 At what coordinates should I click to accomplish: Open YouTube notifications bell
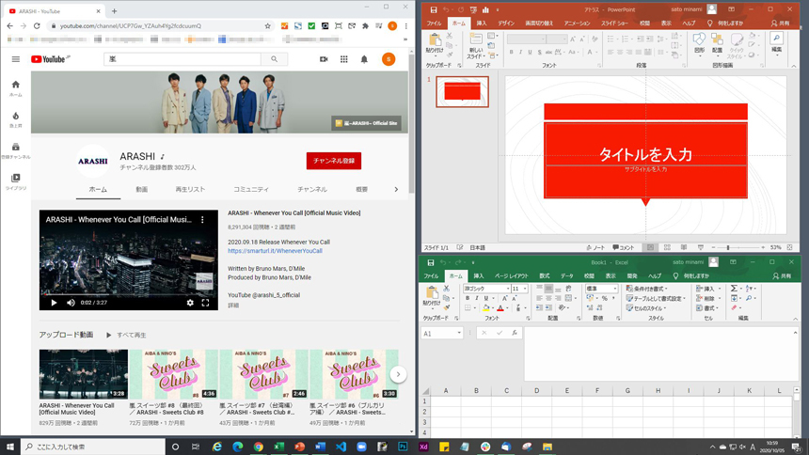pos(364,59)
